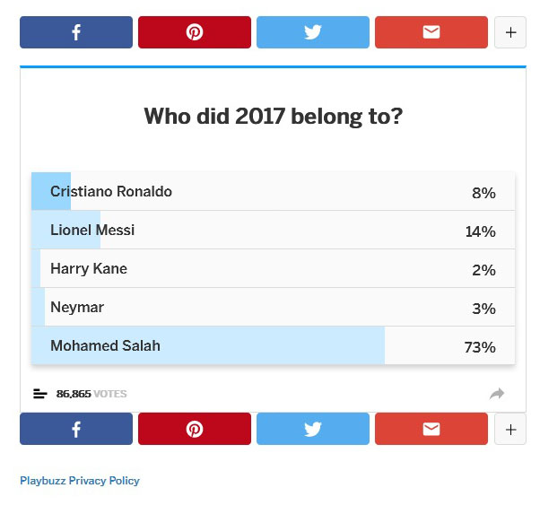Pin to Pinterest with top button
540x514 pixels.
pyautogui.click(x=195, y=32)
